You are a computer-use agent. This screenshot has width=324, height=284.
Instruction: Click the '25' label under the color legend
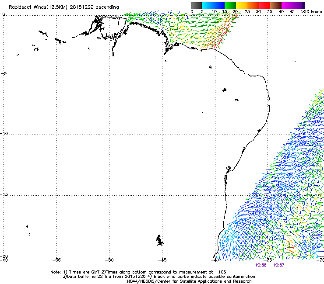[247, 12]
